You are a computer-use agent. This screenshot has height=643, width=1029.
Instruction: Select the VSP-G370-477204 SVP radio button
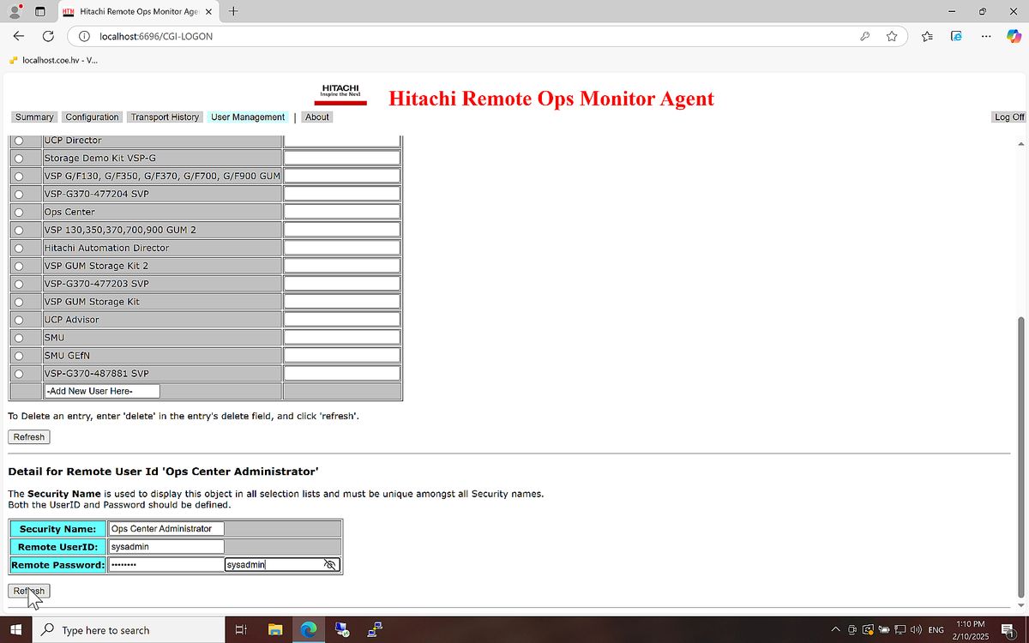coord(19,195)
